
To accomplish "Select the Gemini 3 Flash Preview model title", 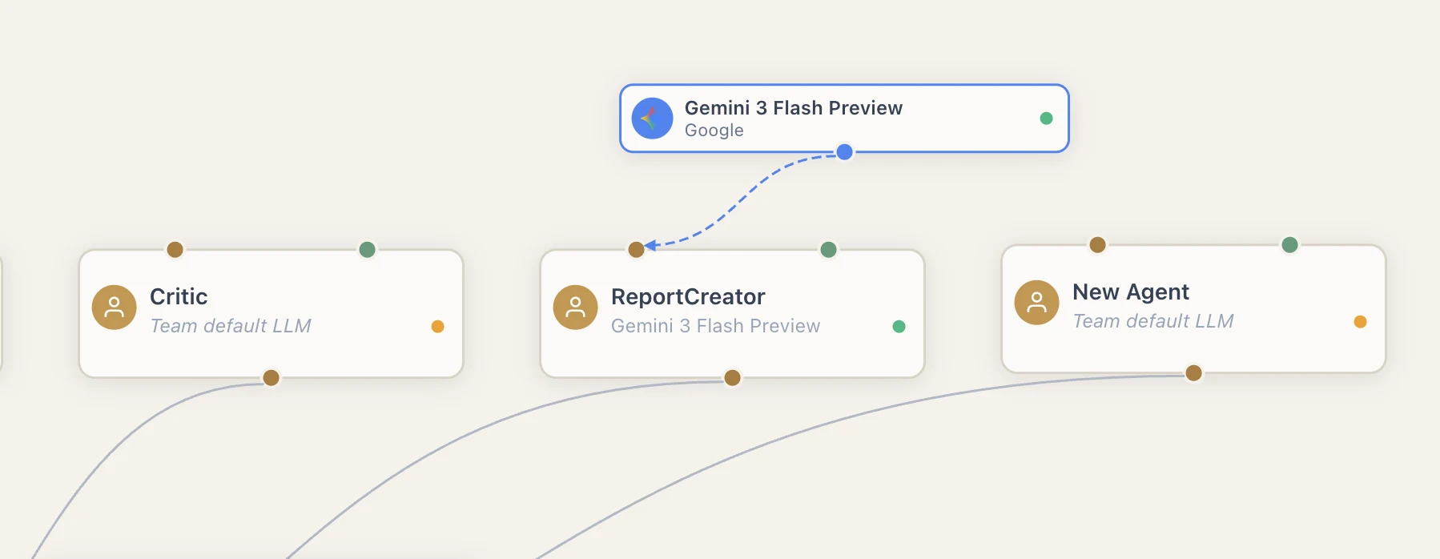I will click(x=793, y=108).
